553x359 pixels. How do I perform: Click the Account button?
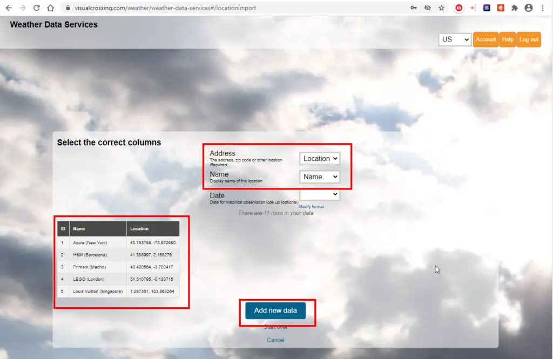click(x=485, y=39)
